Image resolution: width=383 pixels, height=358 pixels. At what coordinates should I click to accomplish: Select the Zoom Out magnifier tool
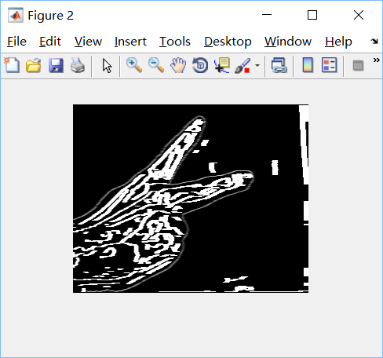click(156, 65)
